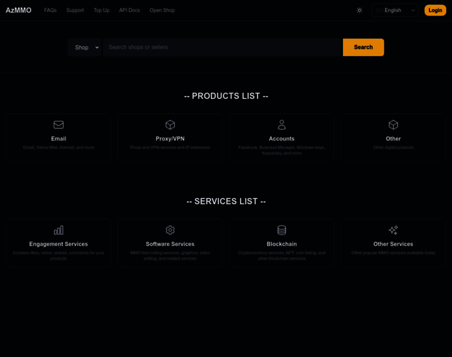452x357 pixels.
Task: Open the Shop search type dropdown
Action: pos(86,48)
